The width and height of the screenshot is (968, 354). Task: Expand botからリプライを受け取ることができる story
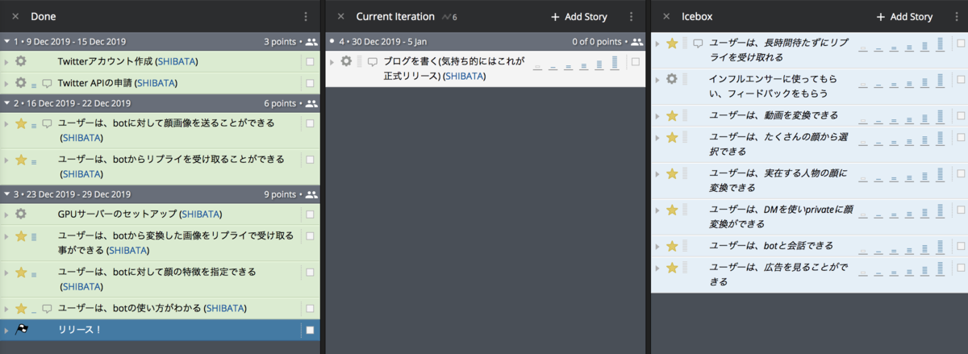pyautogui.click(x=6, y=160)
